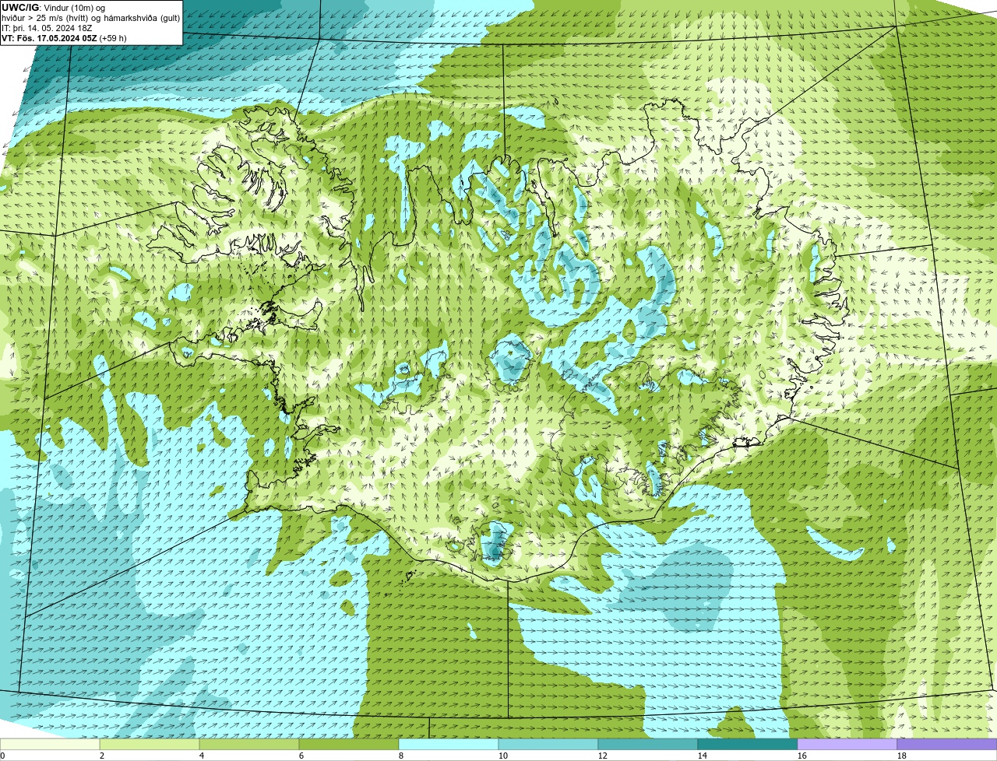Click the 'UWC/IG: Vindur (10m) og' title line
The image size is (997, 761).
coord(53,7)
